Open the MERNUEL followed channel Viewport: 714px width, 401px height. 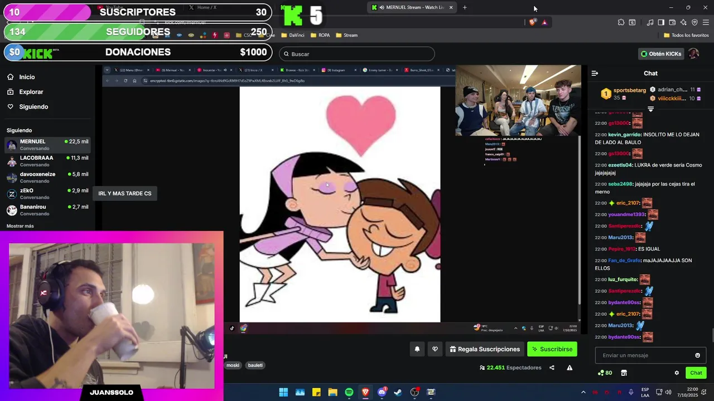(47, 145)
